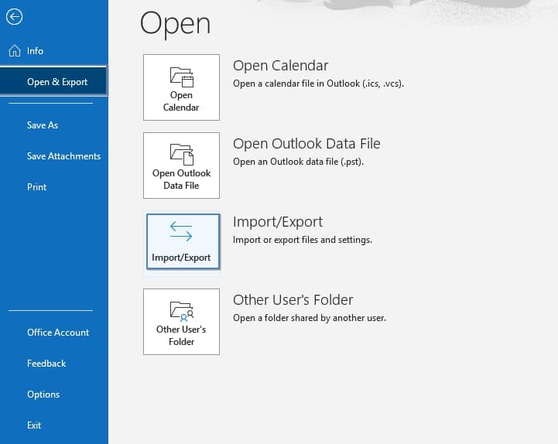Click the calendar folder icon

(x=182, y=77)
